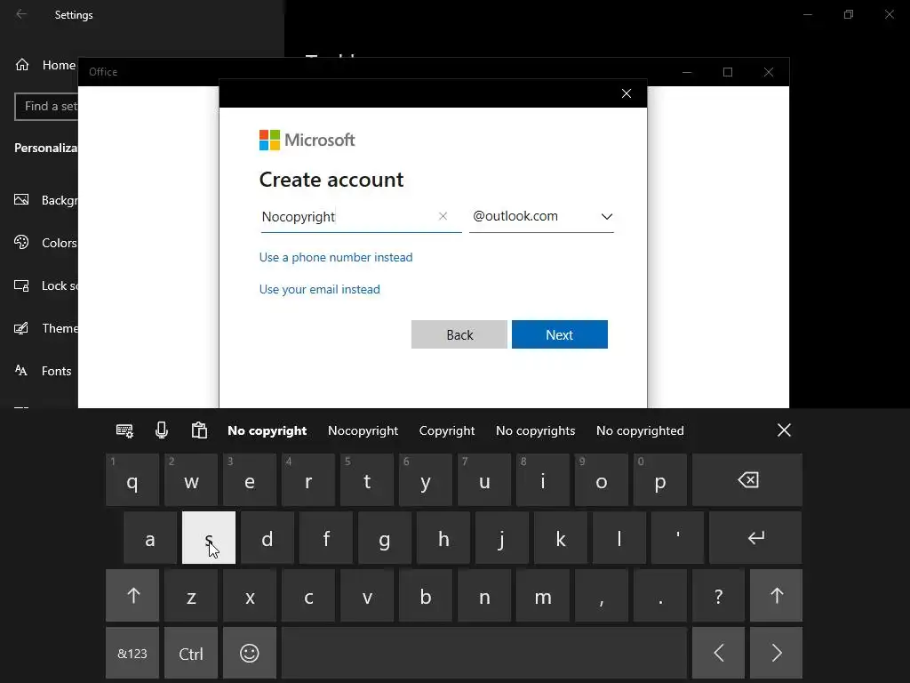Image resolution: width=910 pixels, height=683 pixels.
Task: Open Lock screen settings page
Action: pos(45,285)
